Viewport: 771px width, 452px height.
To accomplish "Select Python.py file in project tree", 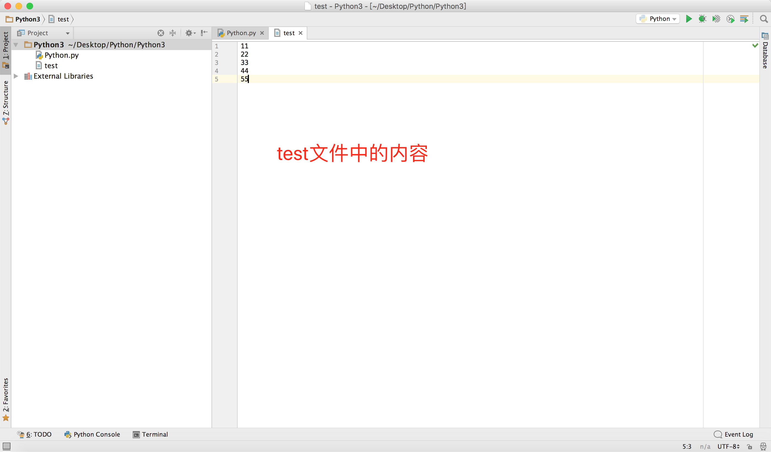I will tap(61, 55).
